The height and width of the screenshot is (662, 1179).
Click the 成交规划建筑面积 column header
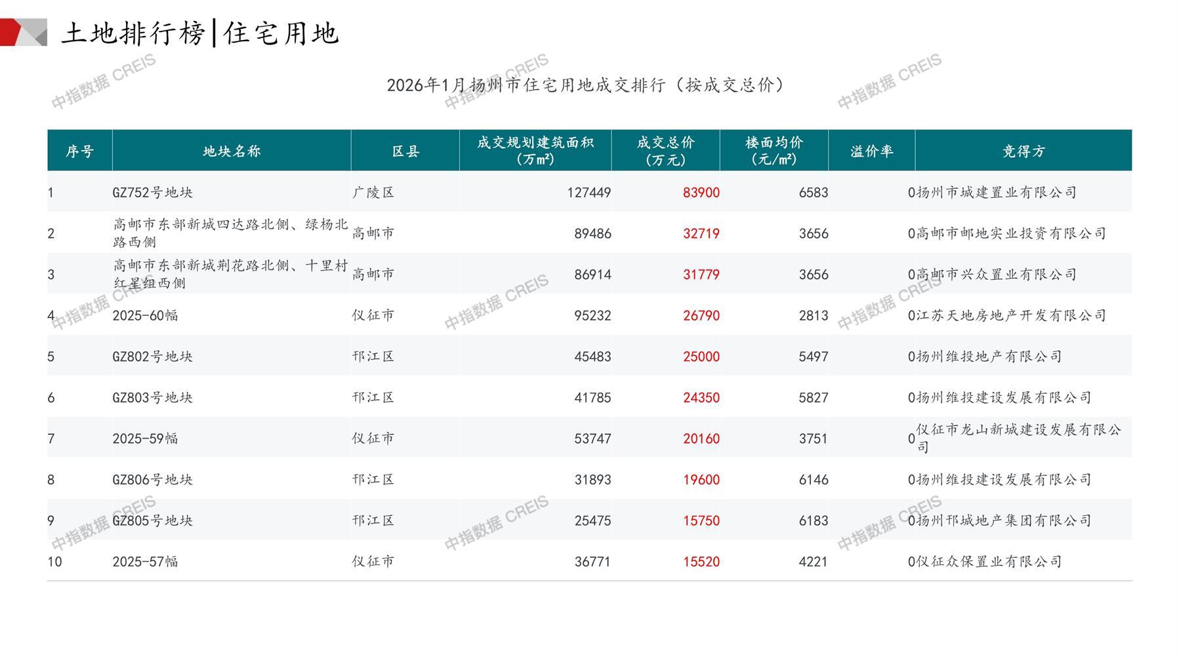(x=535, y=151)
